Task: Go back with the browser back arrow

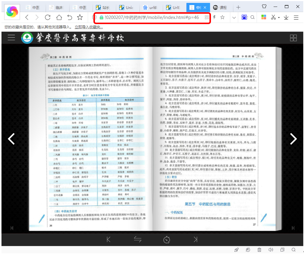Action: (27, 17)
